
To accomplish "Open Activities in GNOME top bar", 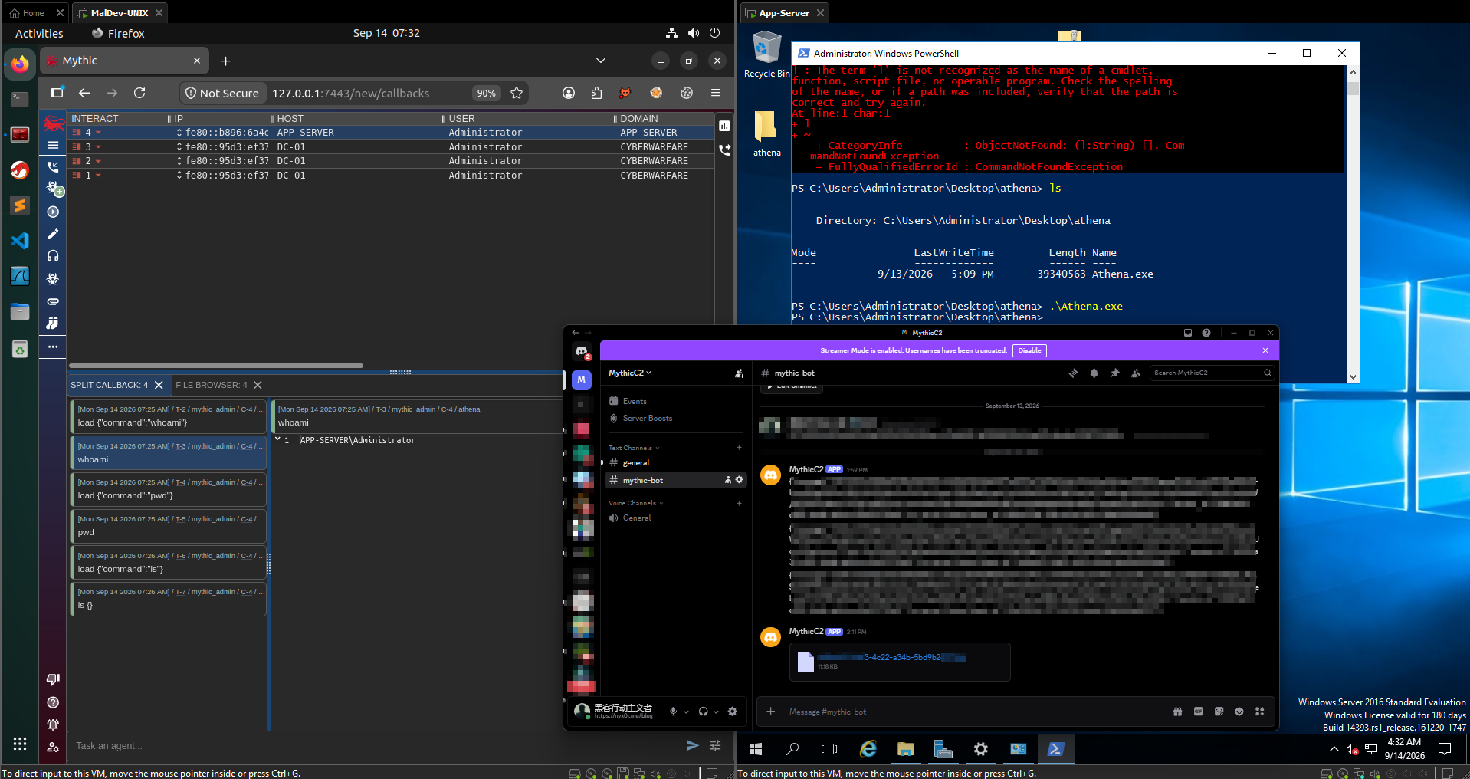I will (39, 33).
